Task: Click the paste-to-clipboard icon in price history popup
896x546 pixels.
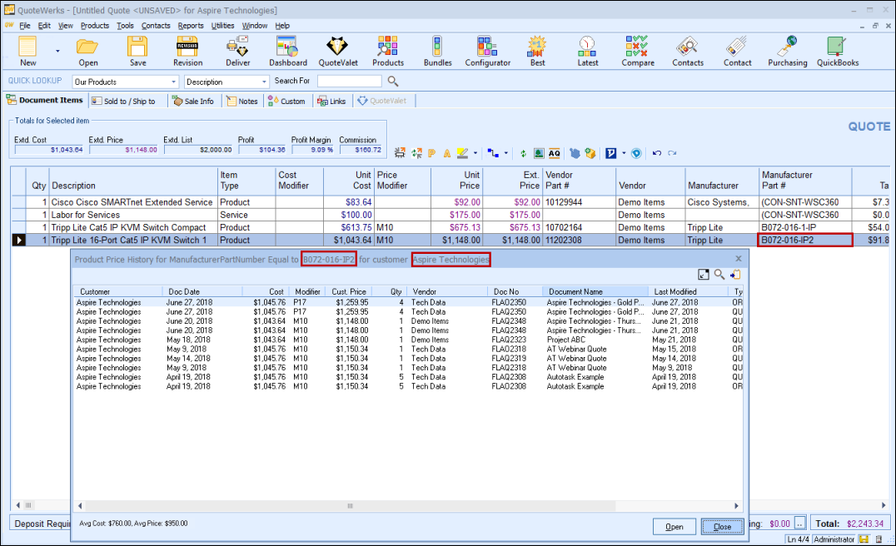Action: [x=735, y=275]
